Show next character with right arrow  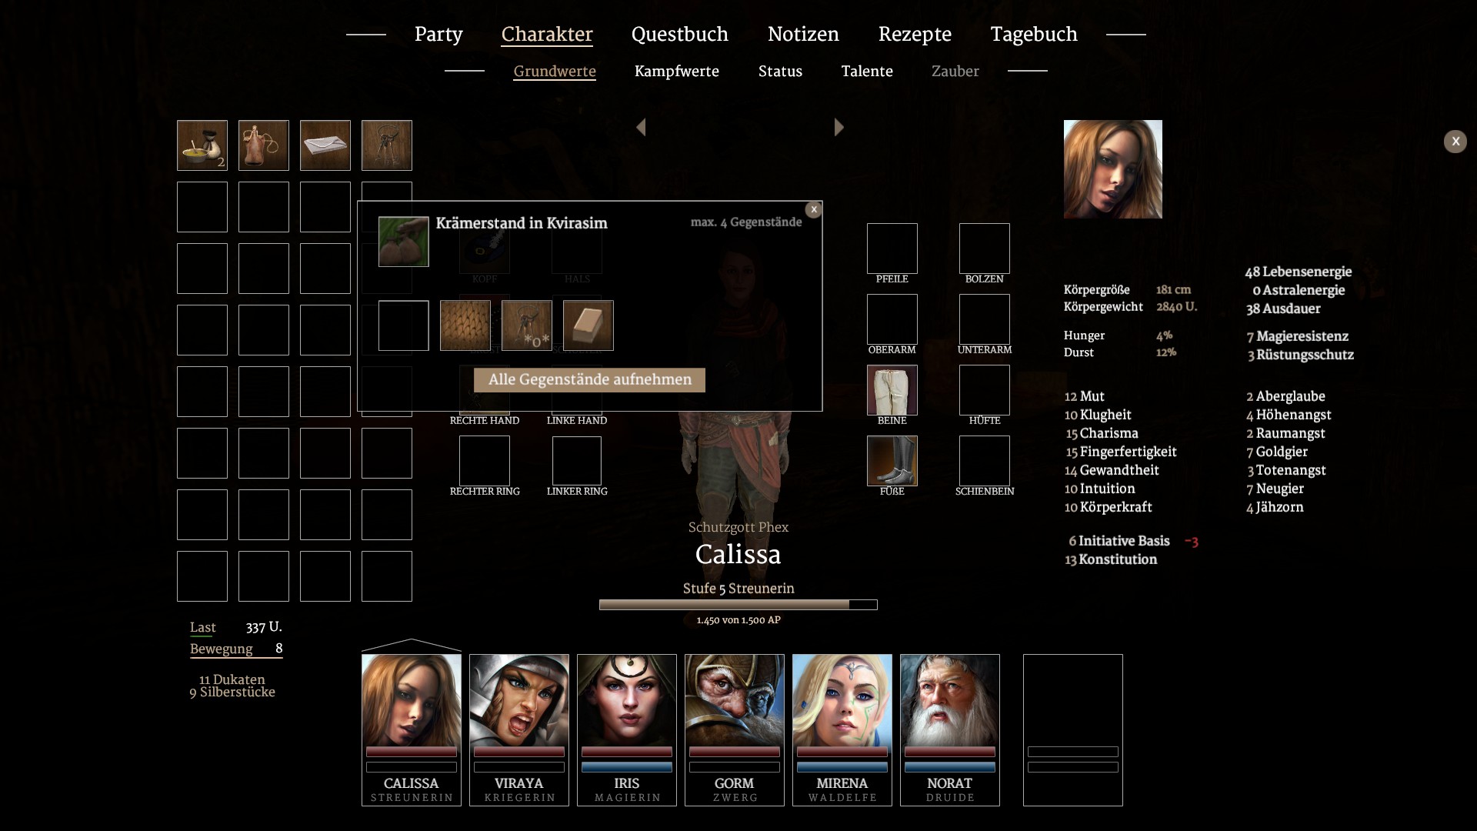[839, 127]
